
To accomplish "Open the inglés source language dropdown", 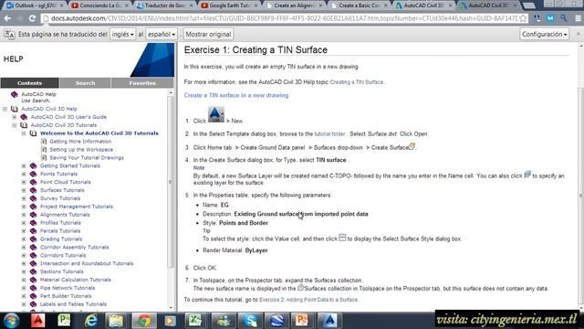I will tap(122, 35).
